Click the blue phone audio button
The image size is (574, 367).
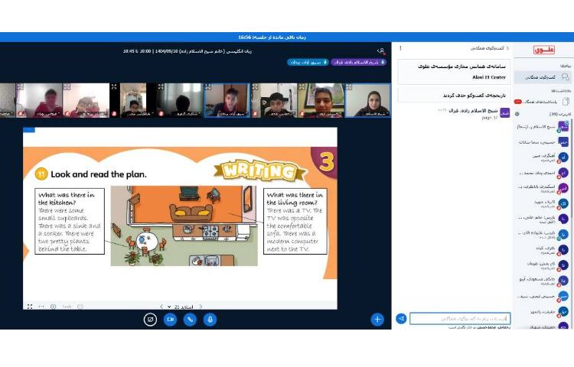point(189,319)
